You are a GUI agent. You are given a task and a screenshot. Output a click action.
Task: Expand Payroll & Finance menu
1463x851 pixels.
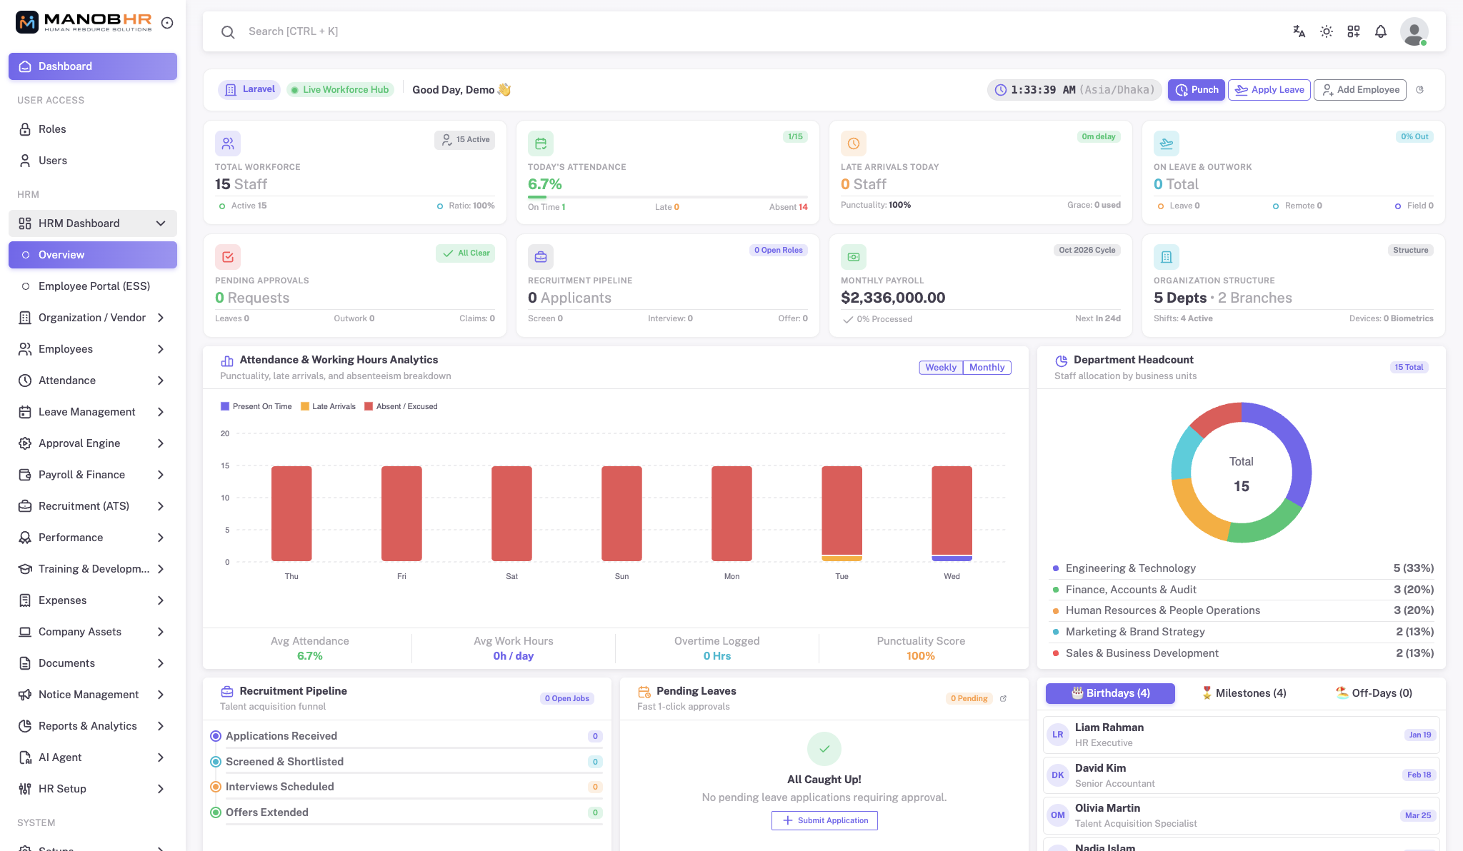tap(93, 475)
